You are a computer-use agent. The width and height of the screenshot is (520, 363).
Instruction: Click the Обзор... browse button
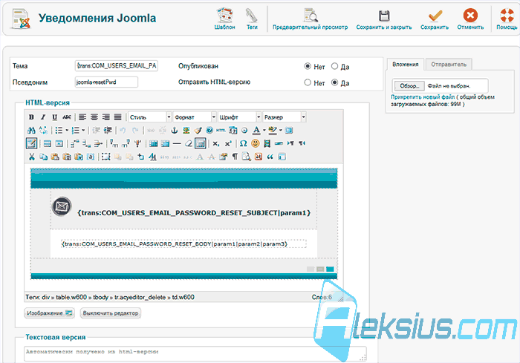pos(409,86)
